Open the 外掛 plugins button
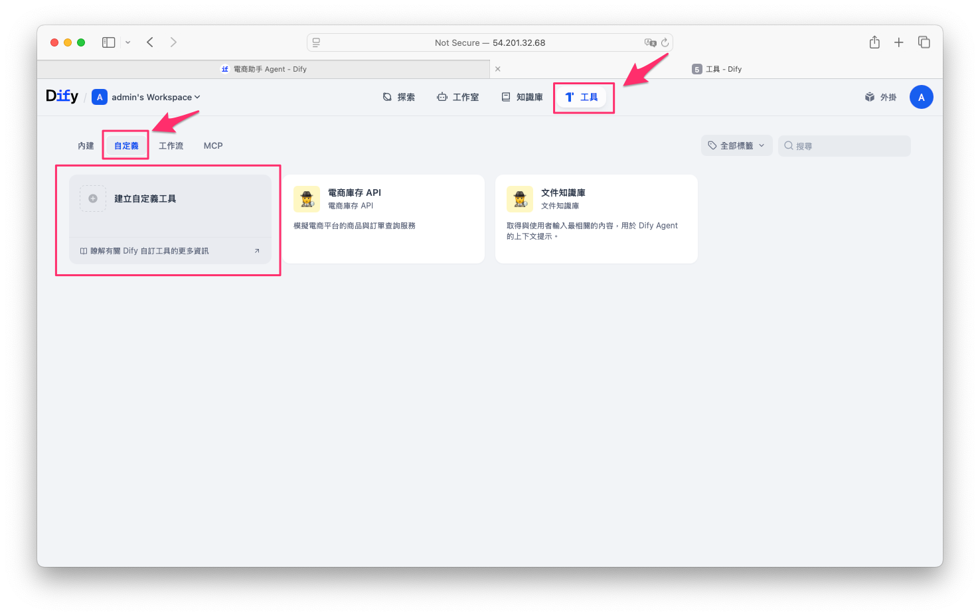This screenshot has width=980, height=616. coord(880,97)
